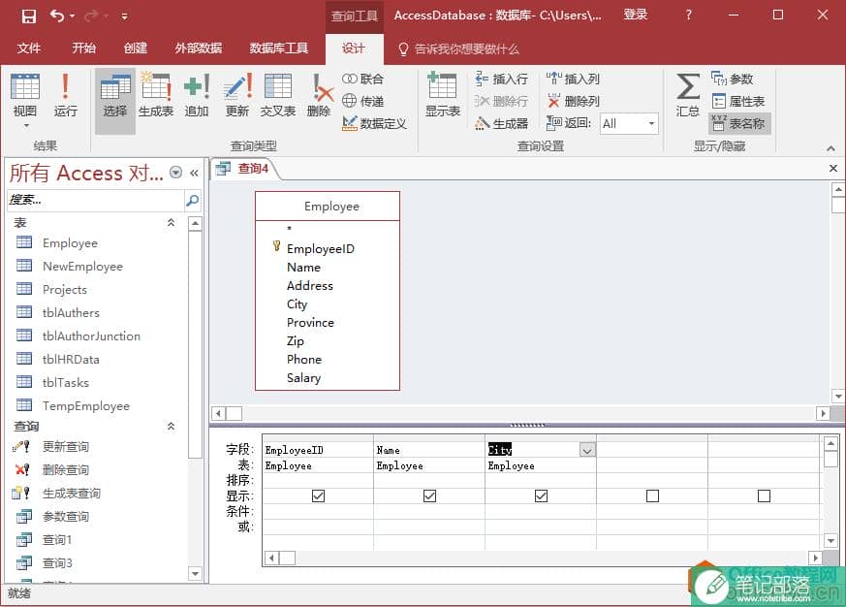Viewport: 846px width, 607px height.
Task: Collapse the Tables (表) group
Action: [x=171, y=222]
